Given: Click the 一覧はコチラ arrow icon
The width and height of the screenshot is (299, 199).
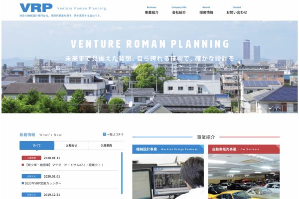Looking at the screenshot, I should click(104, 134).
